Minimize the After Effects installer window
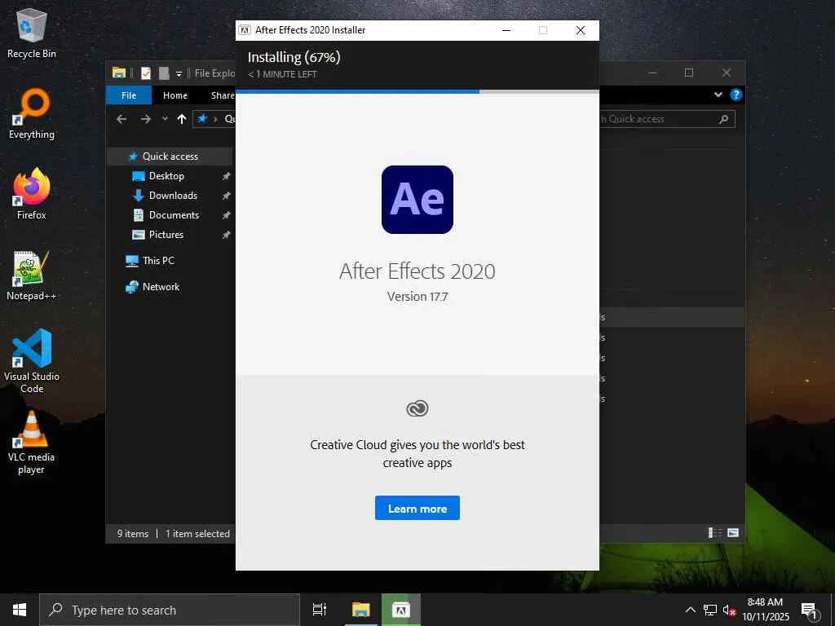835x626 pixels. (x=506, y=30)
